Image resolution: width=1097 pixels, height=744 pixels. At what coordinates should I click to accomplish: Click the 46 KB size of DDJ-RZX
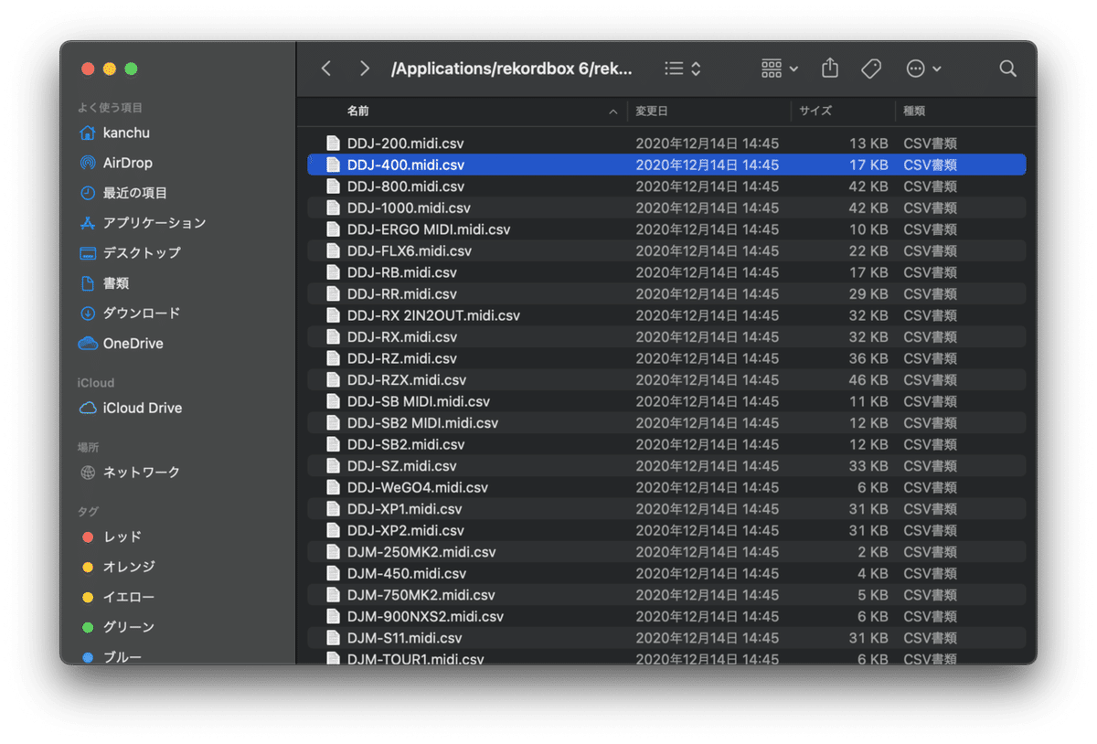(x=868, y=379)
